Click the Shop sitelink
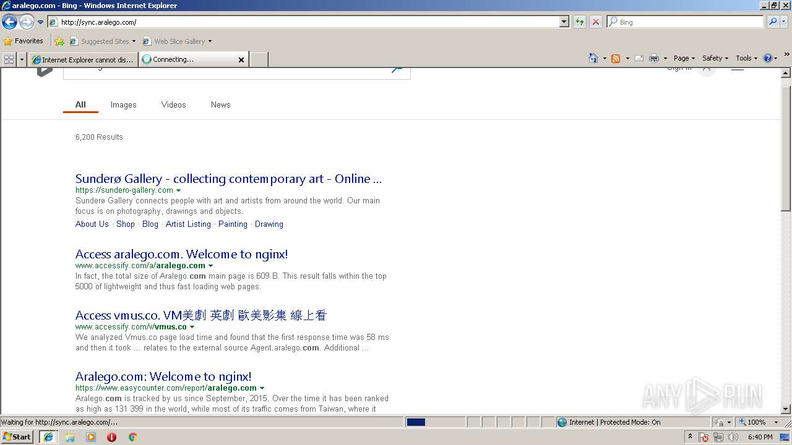The width and height of the screenshot is (792, 445). click(126, 224)
